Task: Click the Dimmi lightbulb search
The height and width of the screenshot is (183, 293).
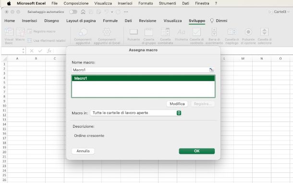Action: pos(219,21)
